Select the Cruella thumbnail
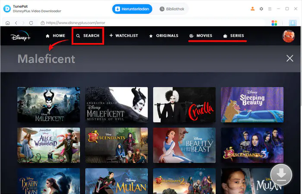The height and width of the screenshot is (194, 302). [184, 104]
